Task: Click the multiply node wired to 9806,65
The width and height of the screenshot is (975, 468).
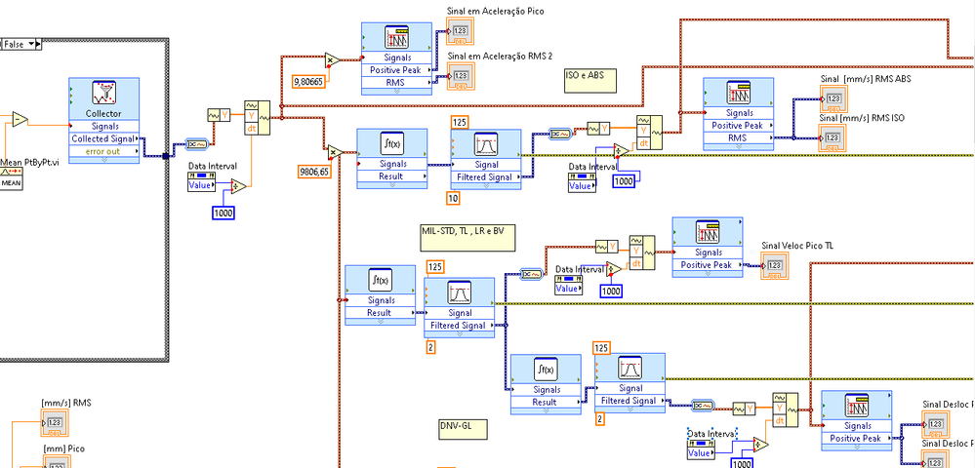Action: point(336,152)
